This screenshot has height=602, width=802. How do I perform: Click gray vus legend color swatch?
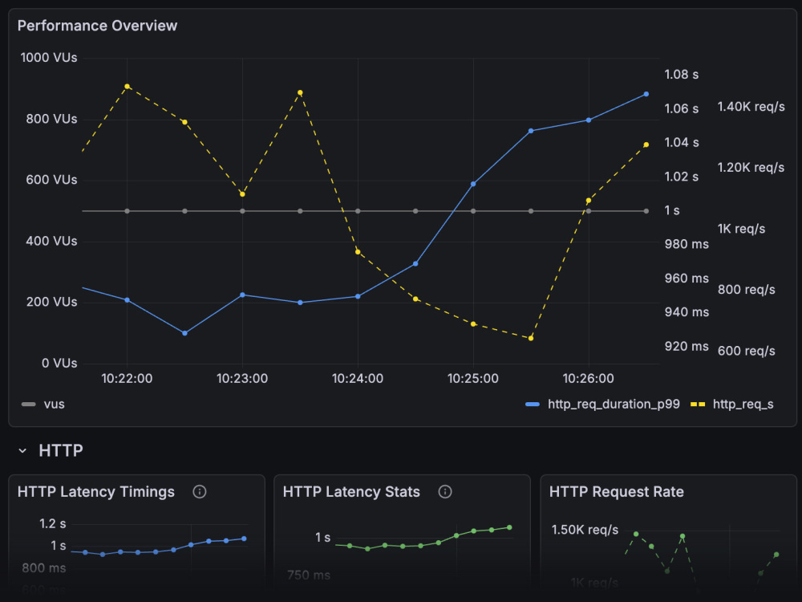click(29, 405)
